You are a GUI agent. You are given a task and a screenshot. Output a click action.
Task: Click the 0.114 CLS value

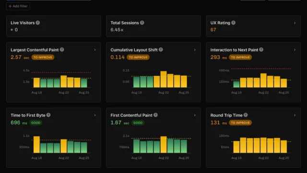coord(118,57)
